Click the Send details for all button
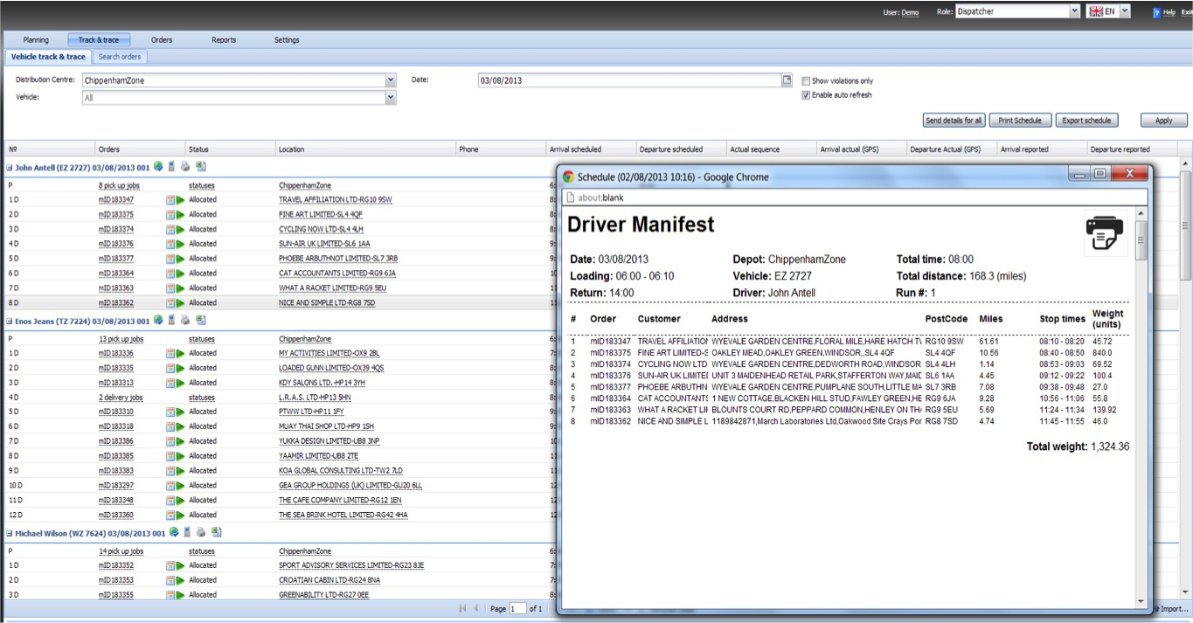The image size is (1193, 623). (x=954, y=121)
